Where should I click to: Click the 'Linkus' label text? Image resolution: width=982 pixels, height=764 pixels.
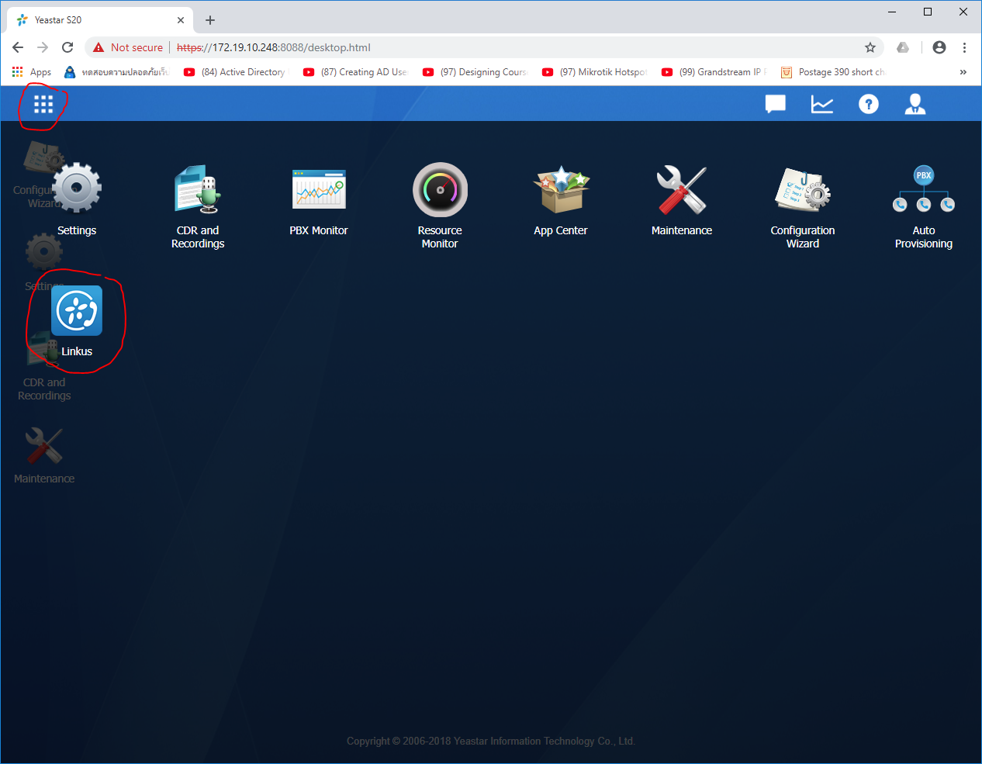point(77,351)
